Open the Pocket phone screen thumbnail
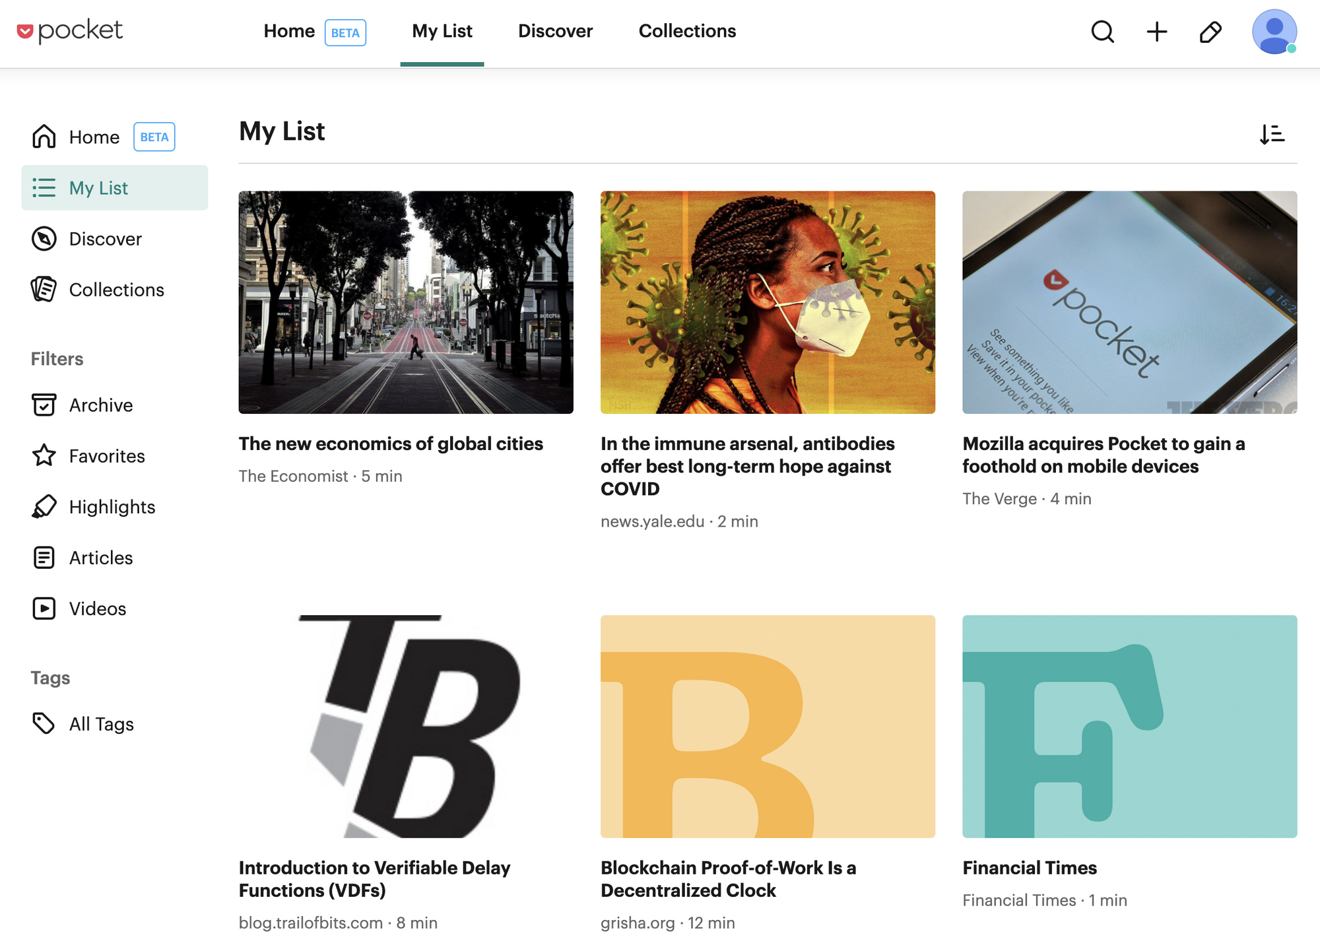This screenshot has height=951, width=1320. (1130, 302)
